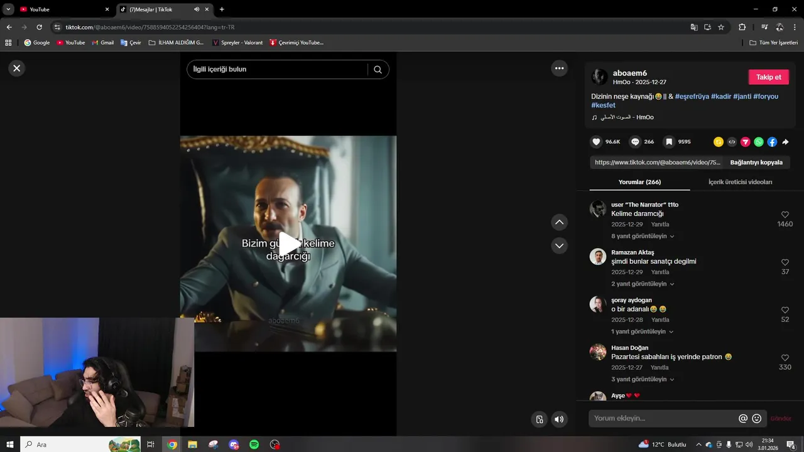Save video with bookmark icon (9595)

[669, 142]
